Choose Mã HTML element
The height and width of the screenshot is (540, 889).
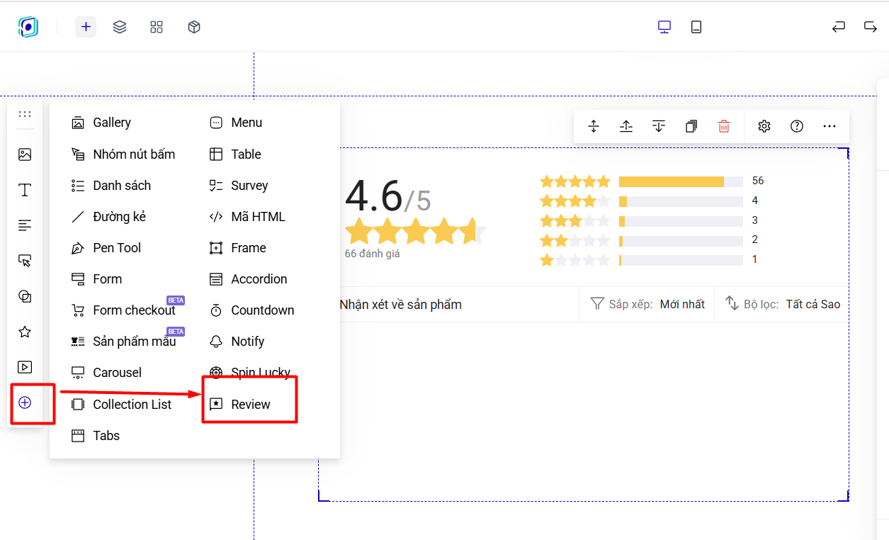(x=247, y=217)
